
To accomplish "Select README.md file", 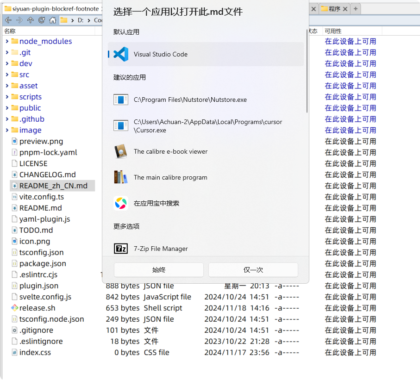I will 40,208.
